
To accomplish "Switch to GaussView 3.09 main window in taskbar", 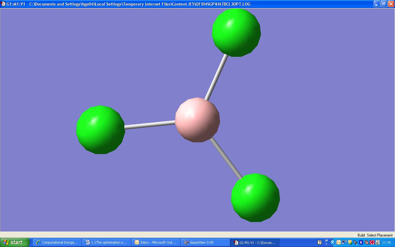I will (206, 242).
